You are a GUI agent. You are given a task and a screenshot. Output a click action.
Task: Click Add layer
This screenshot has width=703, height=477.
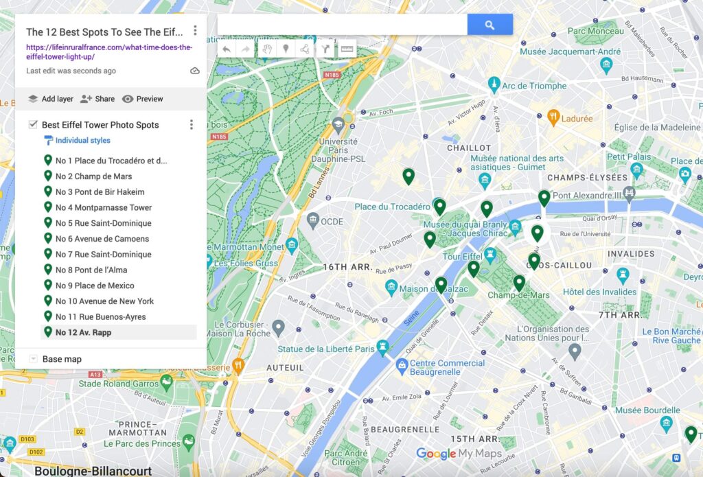pyautogui.click(x=51, y=99)
